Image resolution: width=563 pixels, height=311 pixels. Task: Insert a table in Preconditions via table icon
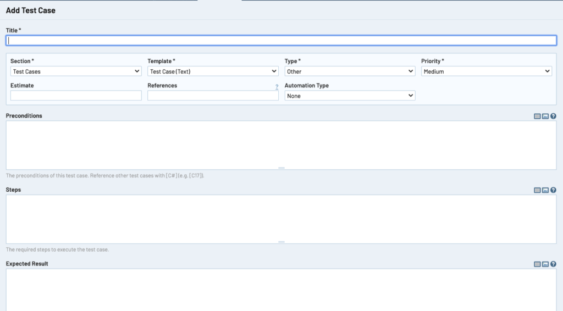(537, 116)
